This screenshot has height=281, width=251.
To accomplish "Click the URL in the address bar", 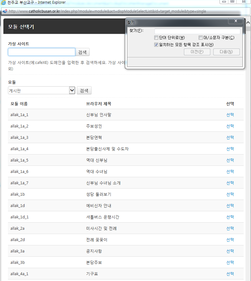I will click(x=107, y=11).
